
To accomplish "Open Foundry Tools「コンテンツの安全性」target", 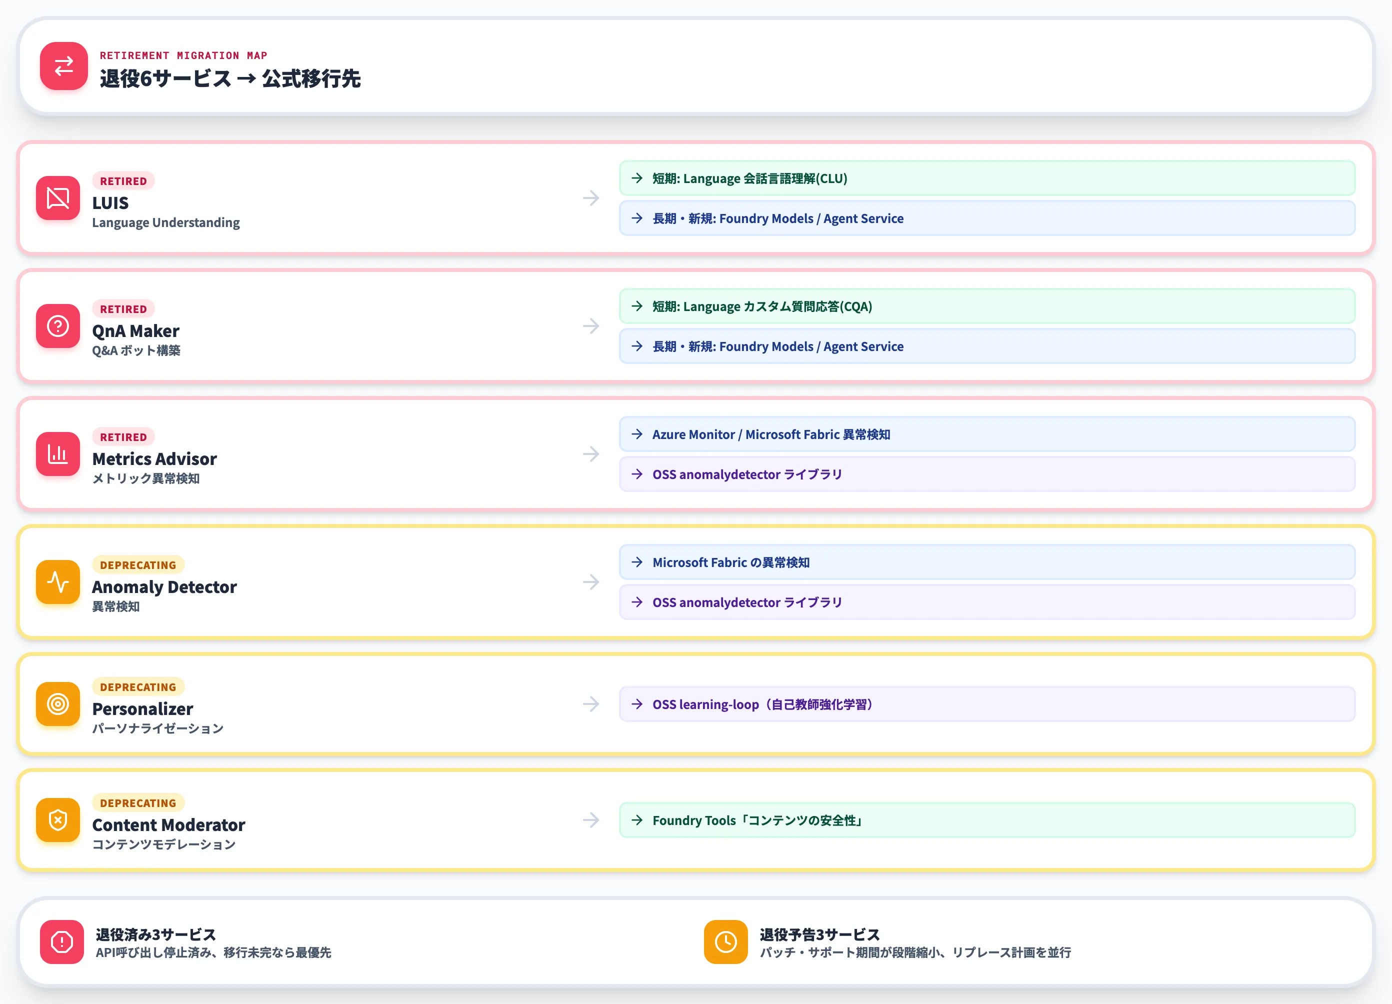I will coord(987,820).
